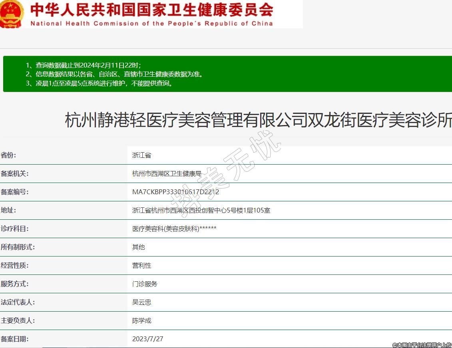Select the clinic name heading
The image size is (452, 348).
[258, 120]
